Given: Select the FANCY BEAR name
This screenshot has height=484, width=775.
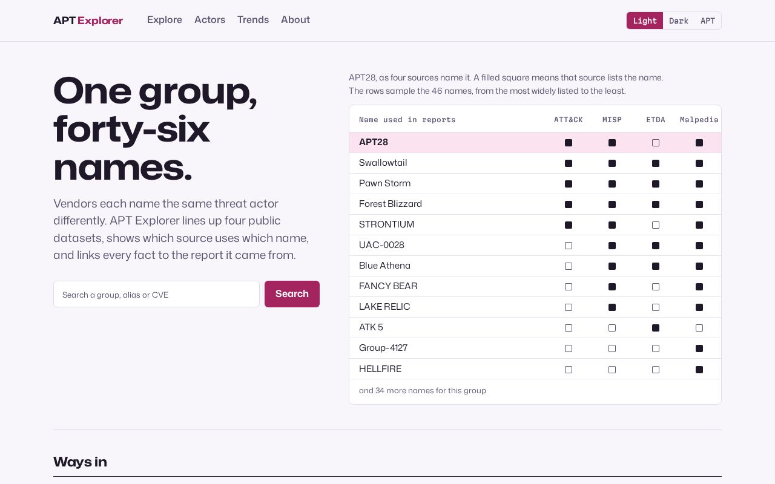Looking at the screenshot, I should coord(388,286).
